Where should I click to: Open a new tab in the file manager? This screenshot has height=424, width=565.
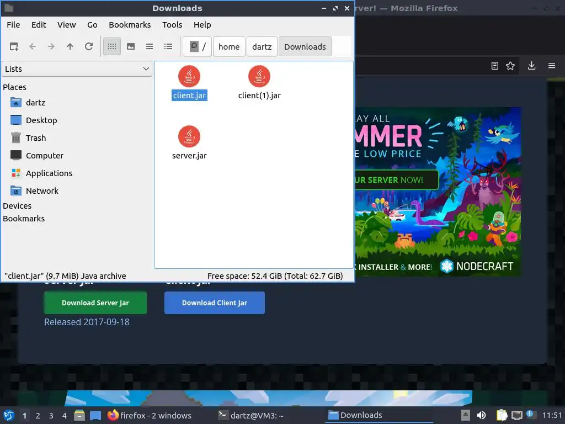tap(14, 46)
